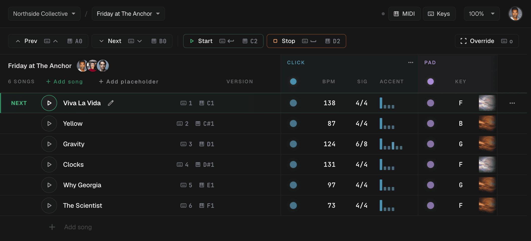
Task: Open pad thumbnail for The Scientist
Action: (487, 205)
